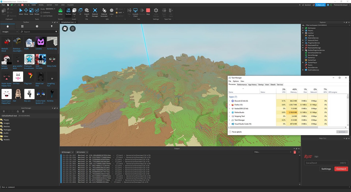Clear the Output log with trash icon
351x192 pixels.
tap(295, 152)
